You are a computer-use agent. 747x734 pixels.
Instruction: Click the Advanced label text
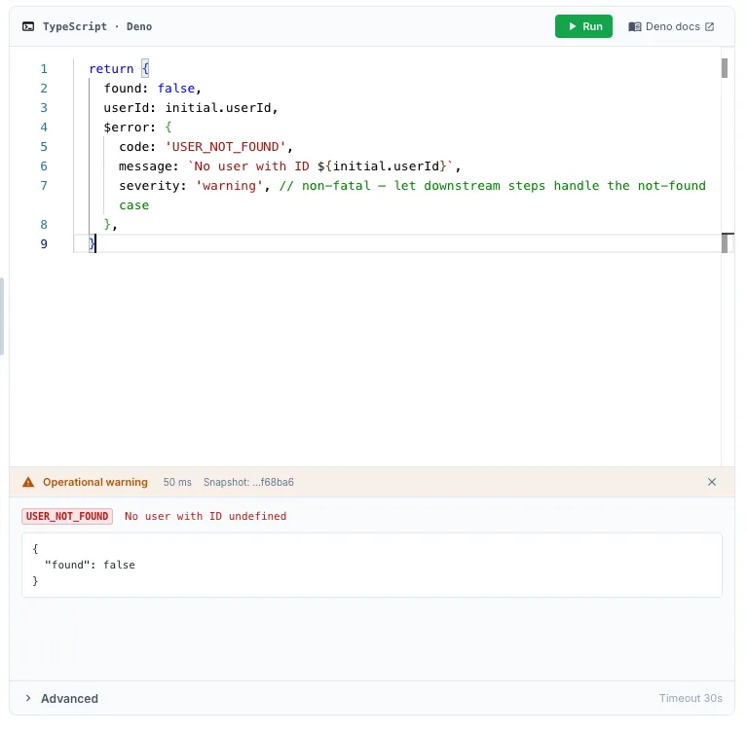point(69,698)
